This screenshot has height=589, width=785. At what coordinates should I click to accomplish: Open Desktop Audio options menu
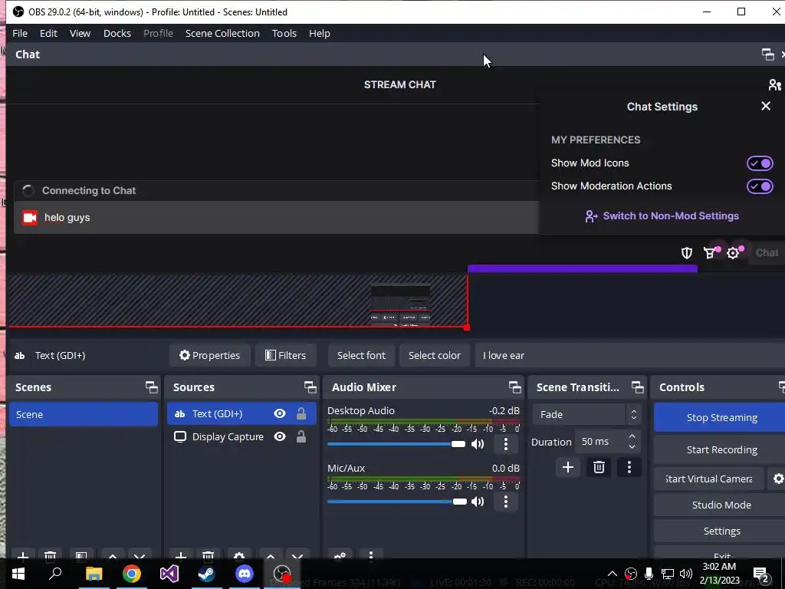click(506, 444)
